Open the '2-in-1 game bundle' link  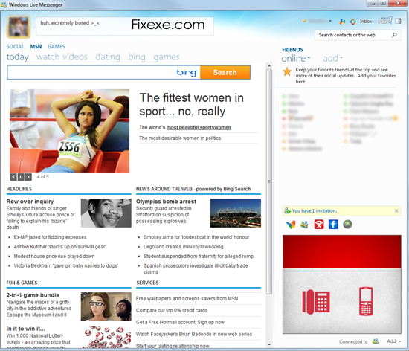[x=33, y=295]
